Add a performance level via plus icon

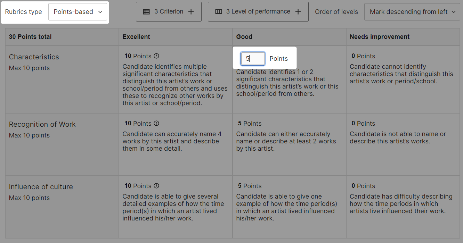[x=298, y=11]
